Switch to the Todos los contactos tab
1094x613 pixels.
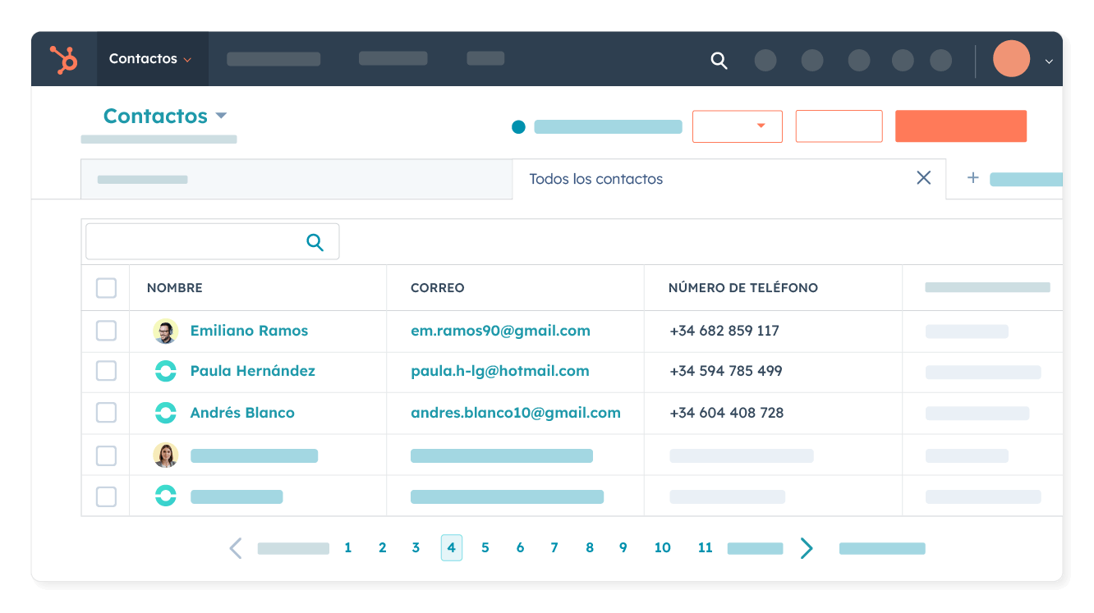point(595,179)
